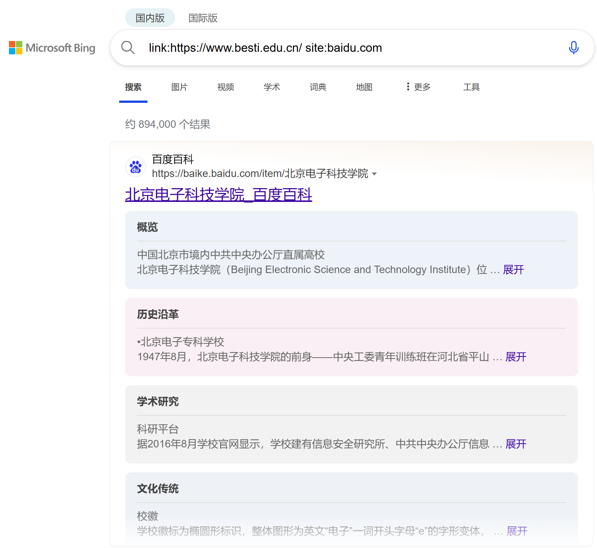Open the 词典 tab

[318, 87]
